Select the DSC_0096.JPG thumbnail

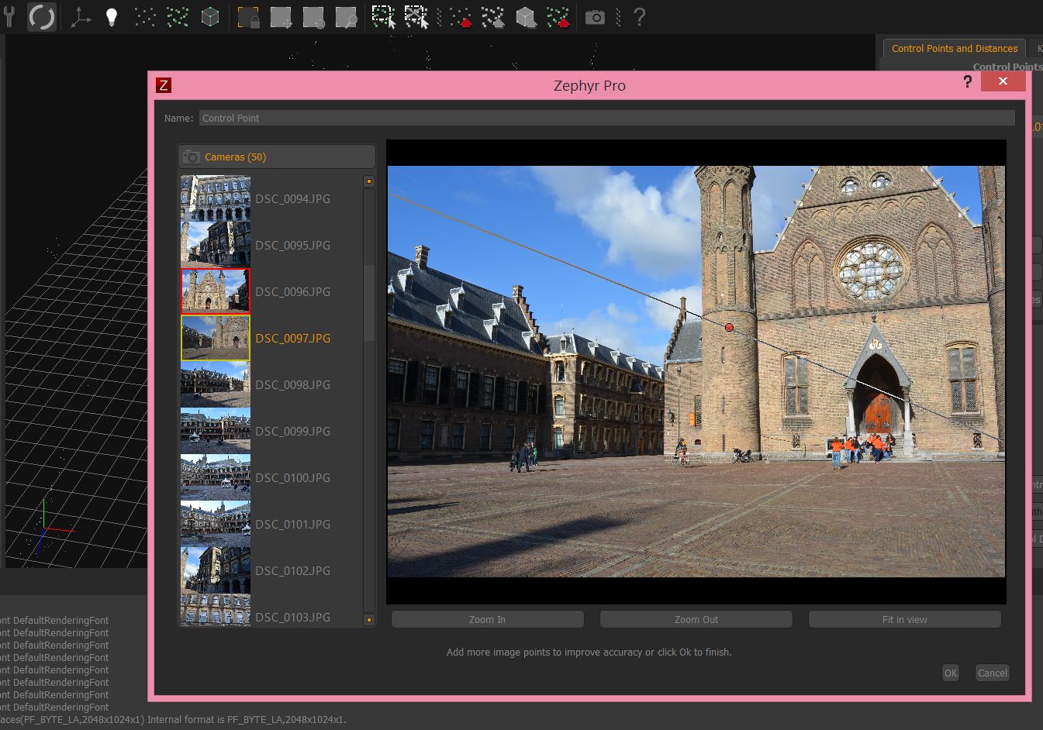click(216, 291)
